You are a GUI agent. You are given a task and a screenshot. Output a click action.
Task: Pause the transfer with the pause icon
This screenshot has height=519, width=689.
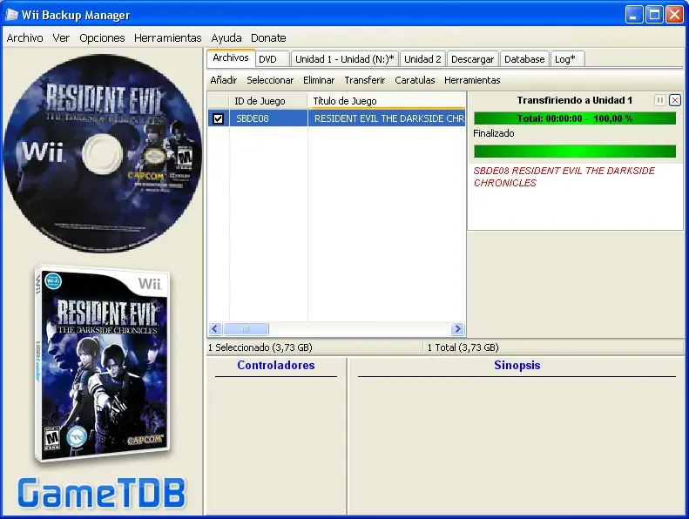659,100
